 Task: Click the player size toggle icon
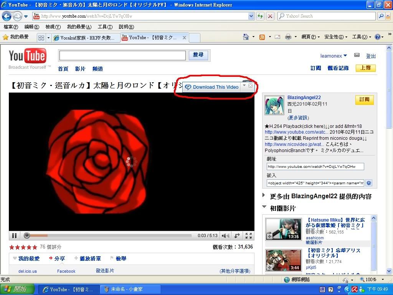click(237, 235)
